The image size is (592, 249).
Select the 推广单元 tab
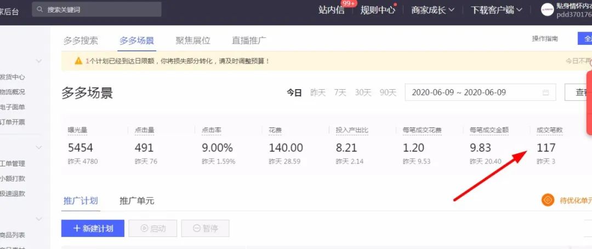pyautogui.click(x=136, y=201)
